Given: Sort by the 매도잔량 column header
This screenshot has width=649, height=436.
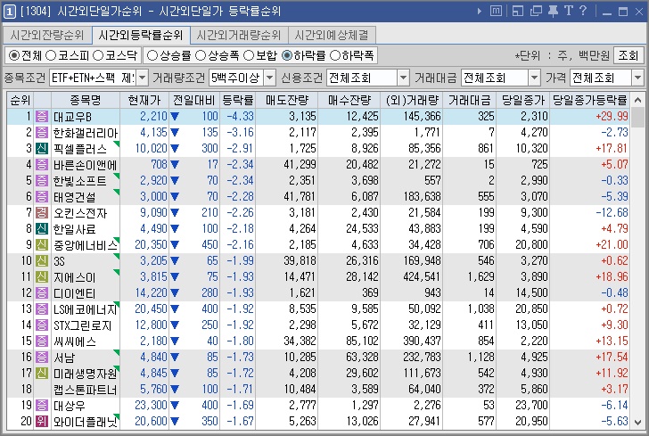Looking at the screenshot, I should click(x=287, y=100).
